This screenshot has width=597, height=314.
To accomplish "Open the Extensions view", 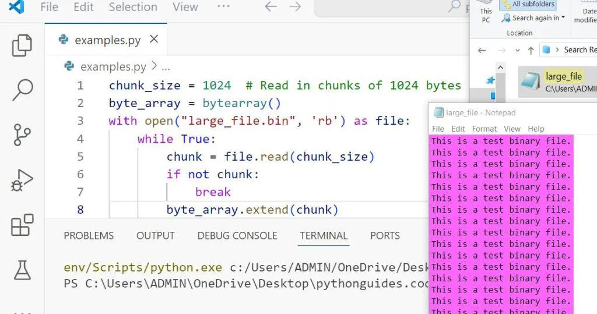I will click(x=22, y=225).
